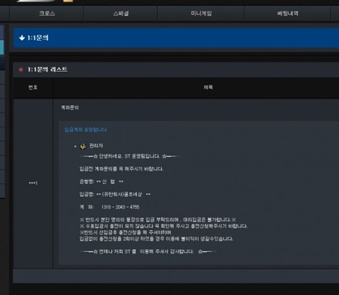
Task: Click the 1:1문의 blue header bar
Action: pos(176,38)
